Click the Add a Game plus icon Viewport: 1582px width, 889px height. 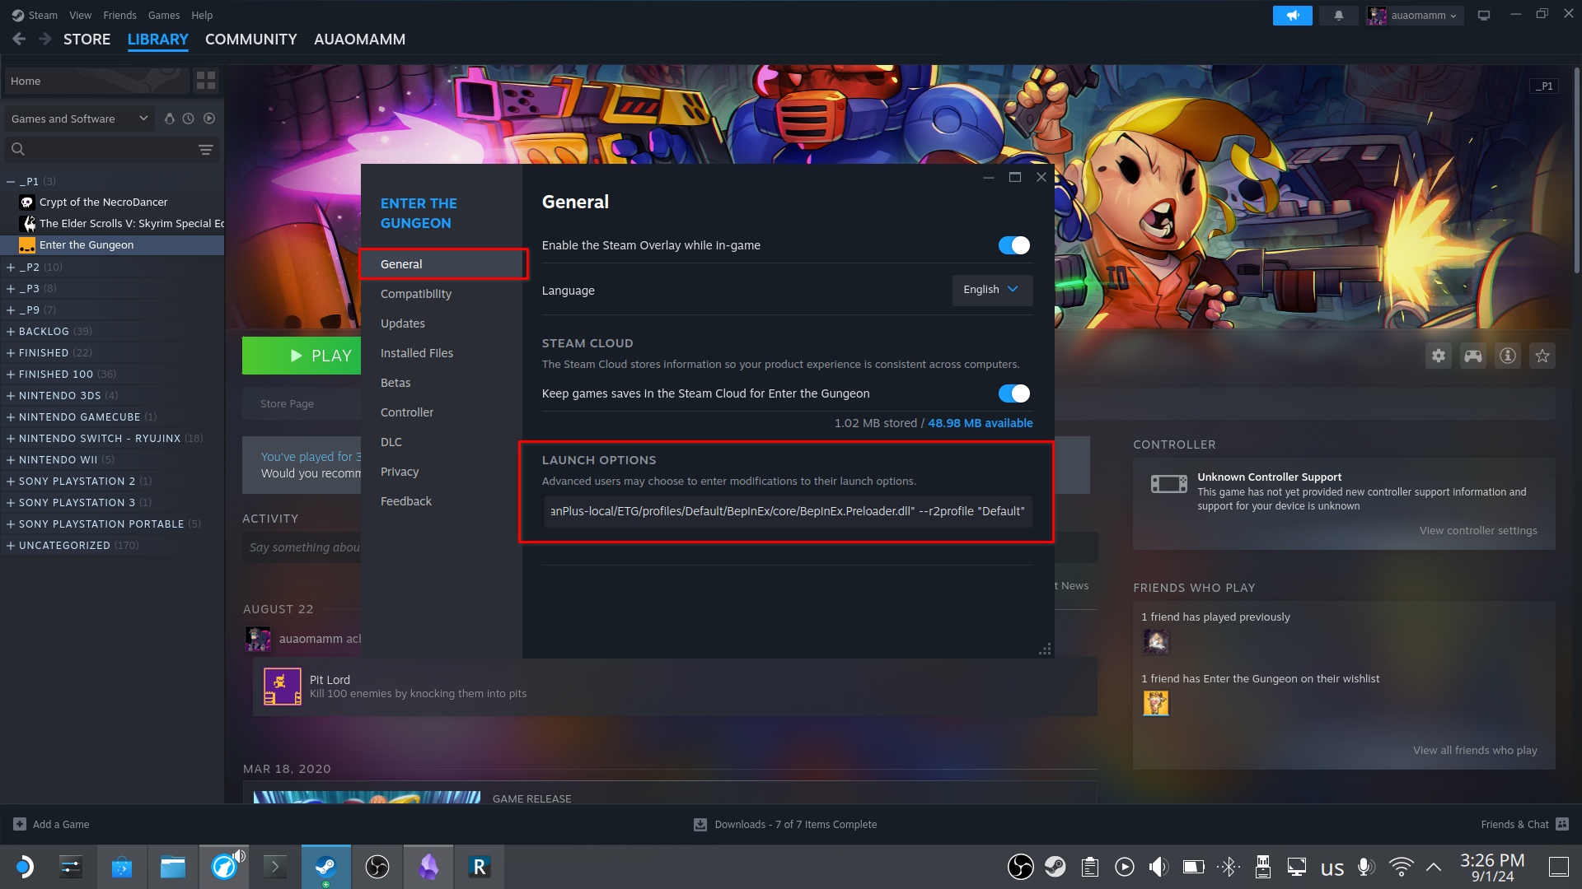(20, 824)
